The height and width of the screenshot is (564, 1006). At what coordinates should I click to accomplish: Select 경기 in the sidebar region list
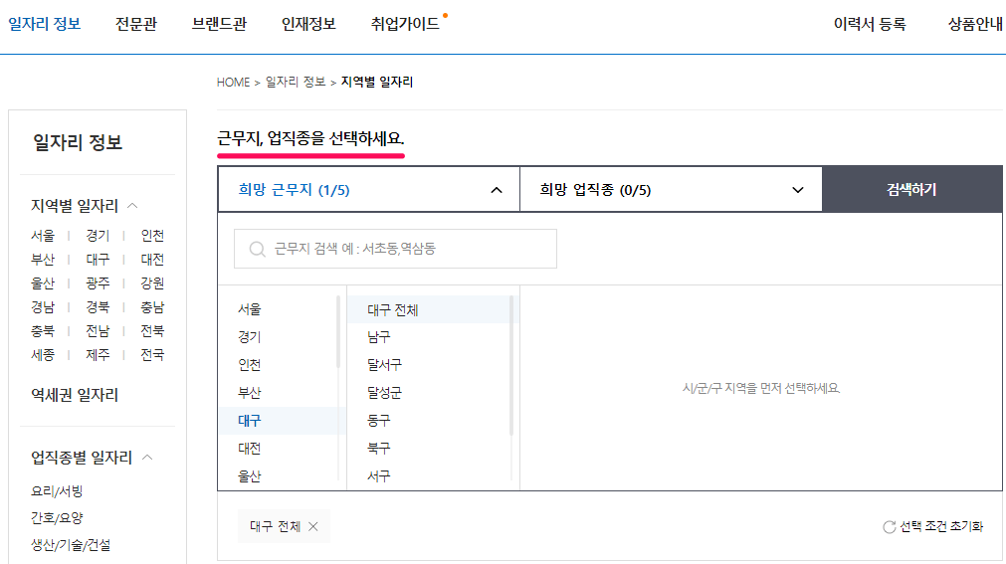coord(99,236)
